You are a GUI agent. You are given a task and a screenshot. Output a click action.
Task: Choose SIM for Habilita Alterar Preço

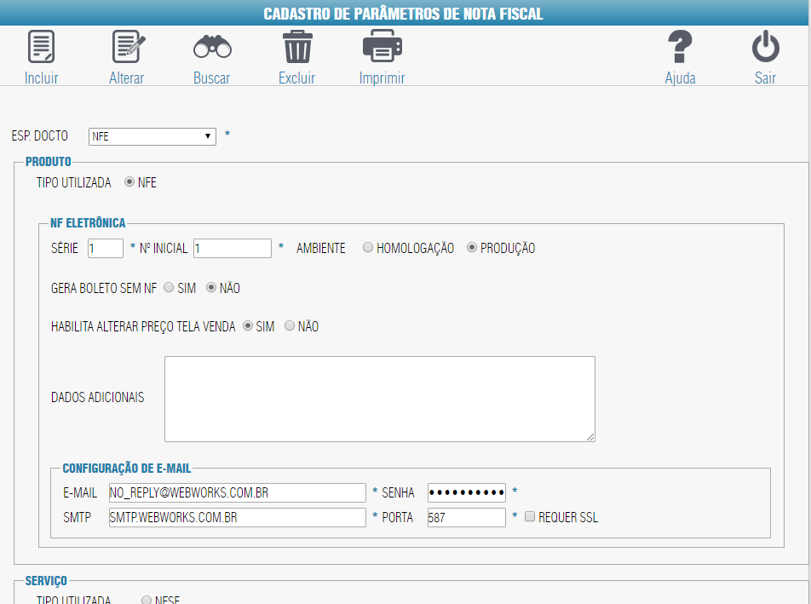[248, 325]
